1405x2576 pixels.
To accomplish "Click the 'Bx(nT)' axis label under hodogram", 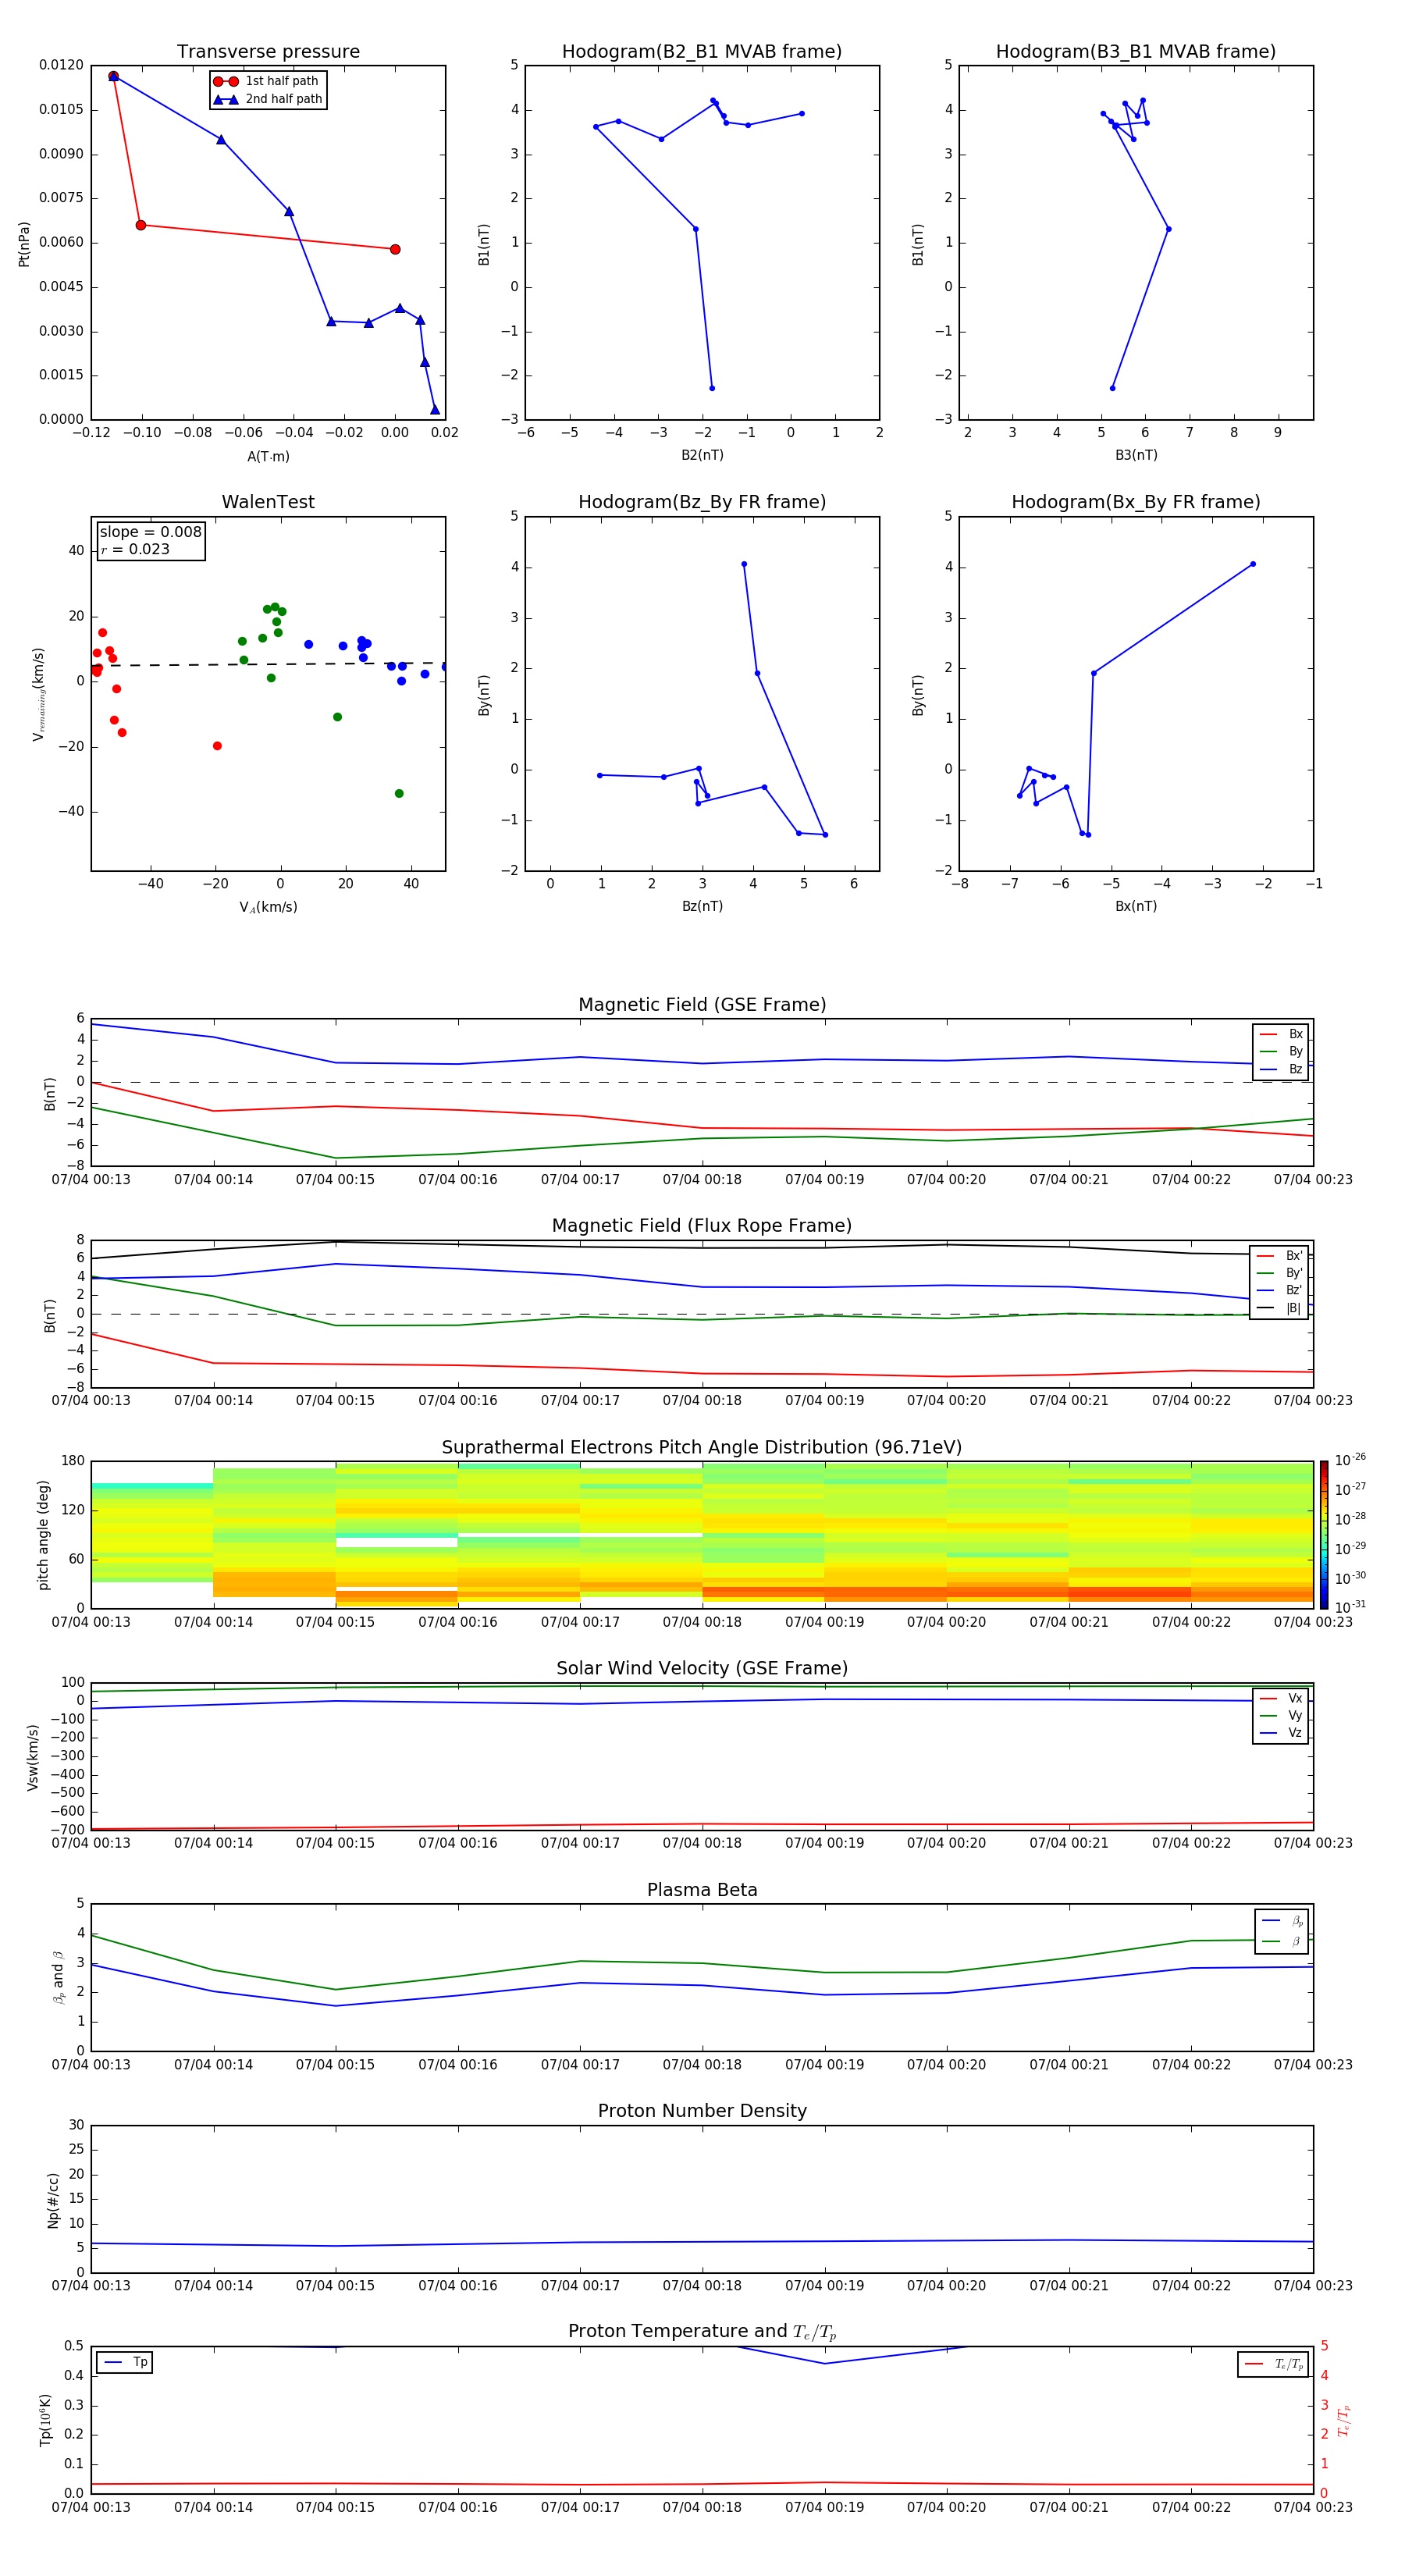I will point(1136,906).
